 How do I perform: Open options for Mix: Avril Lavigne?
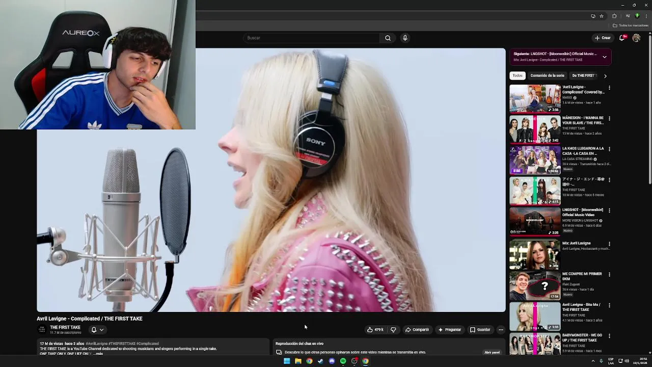(x=609, y=244)
